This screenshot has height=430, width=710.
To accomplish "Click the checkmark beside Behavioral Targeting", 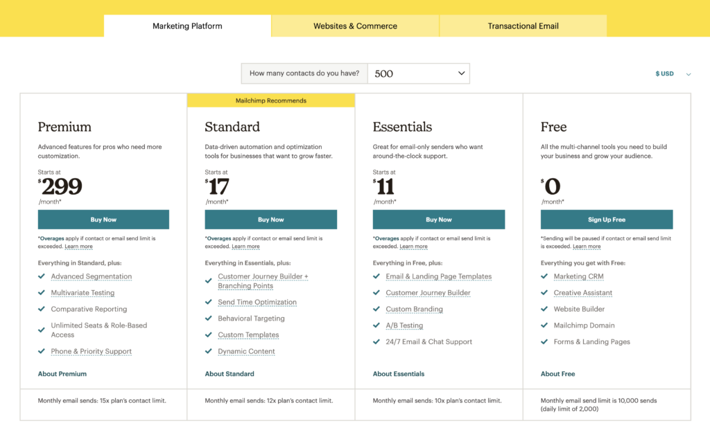I will click(209, 319).
